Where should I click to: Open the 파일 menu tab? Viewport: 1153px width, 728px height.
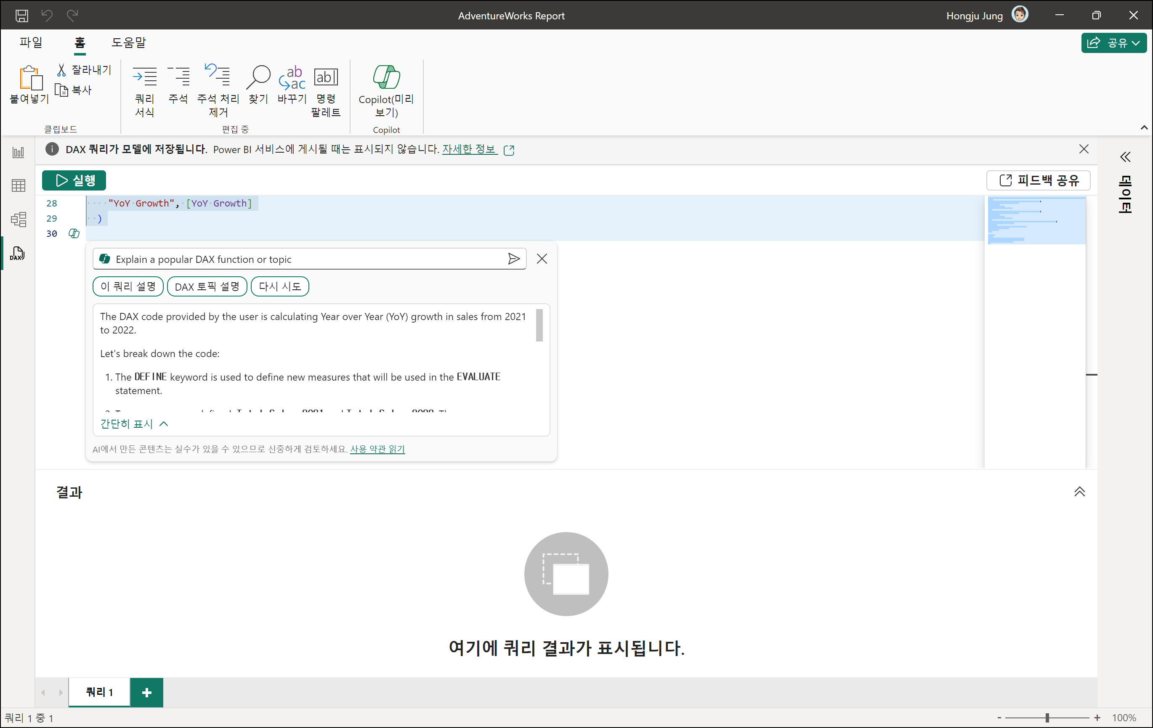(31, 42)
